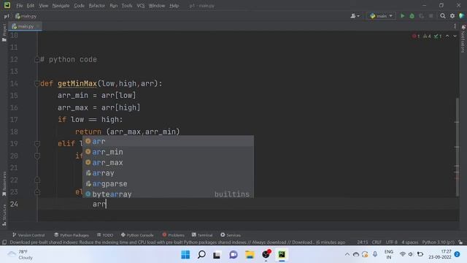
Task: Click the UTF-8 encoding status
Action: pyautogui.click(x=391, y=242)
